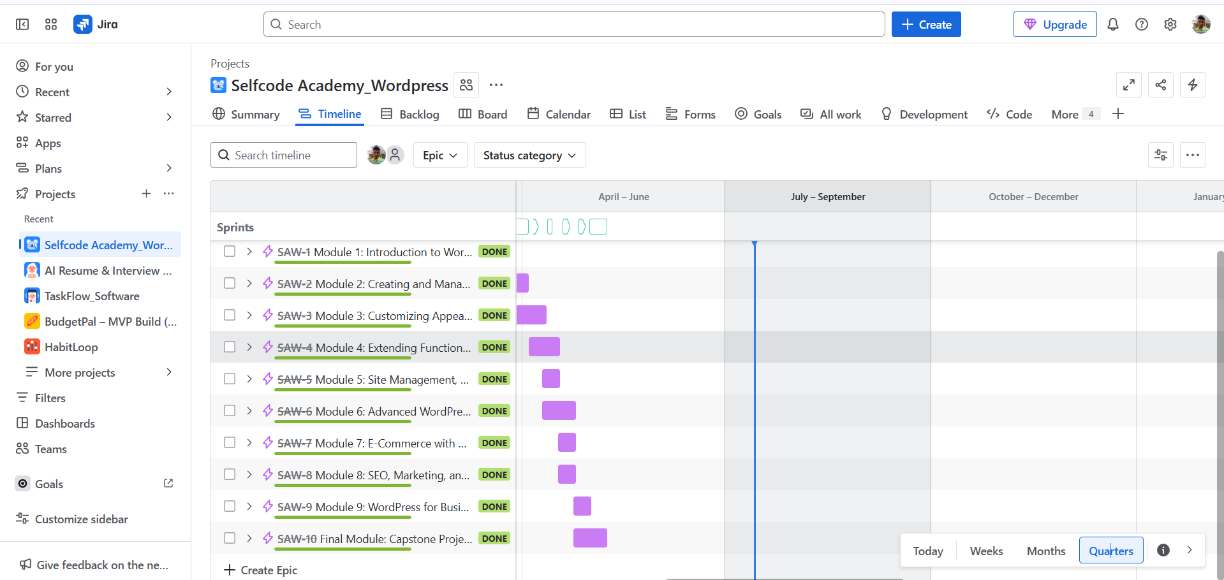The width and height of the screenshot is (1224, 580).
Task: Expand the Recent sidebar section
Action: (169, 92)
